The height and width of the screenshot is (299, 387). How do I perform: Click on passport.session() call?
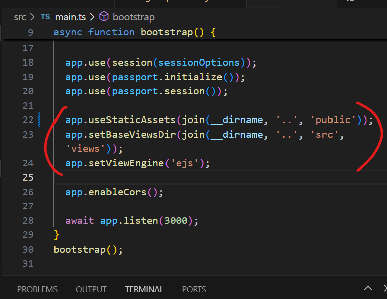163,91
